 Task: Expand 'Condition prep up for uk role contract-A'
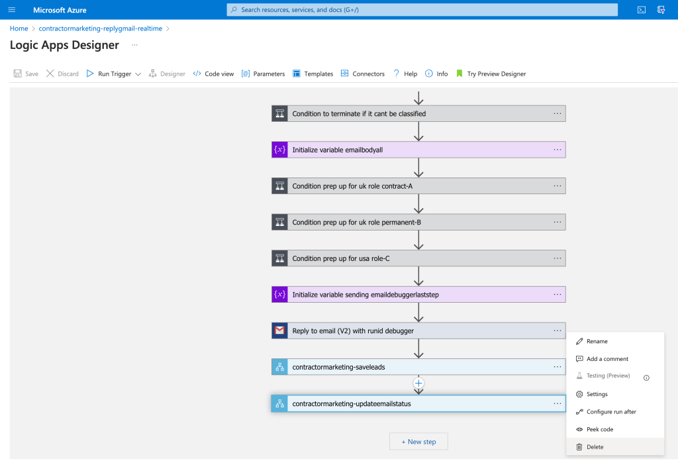(418, 186)
